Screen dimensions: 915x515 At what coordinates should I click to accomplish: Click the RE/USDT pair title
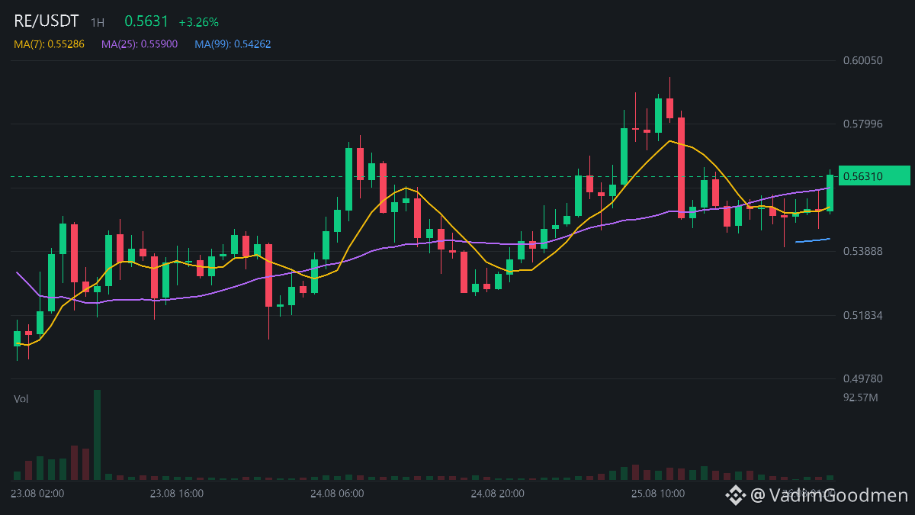pos(47,21)
